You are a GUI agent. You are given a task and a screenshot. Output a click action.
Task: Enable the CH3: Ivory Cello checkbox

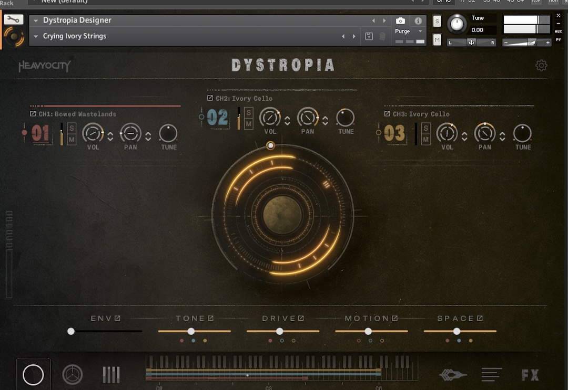388,114
